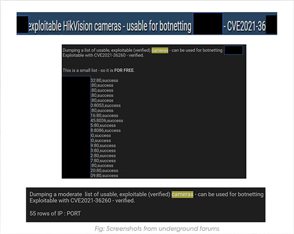Click the "55 rows of IP : PORT" line
Image resolution: width=294 pixels, height=234 pixels.
tap(55, 213)
